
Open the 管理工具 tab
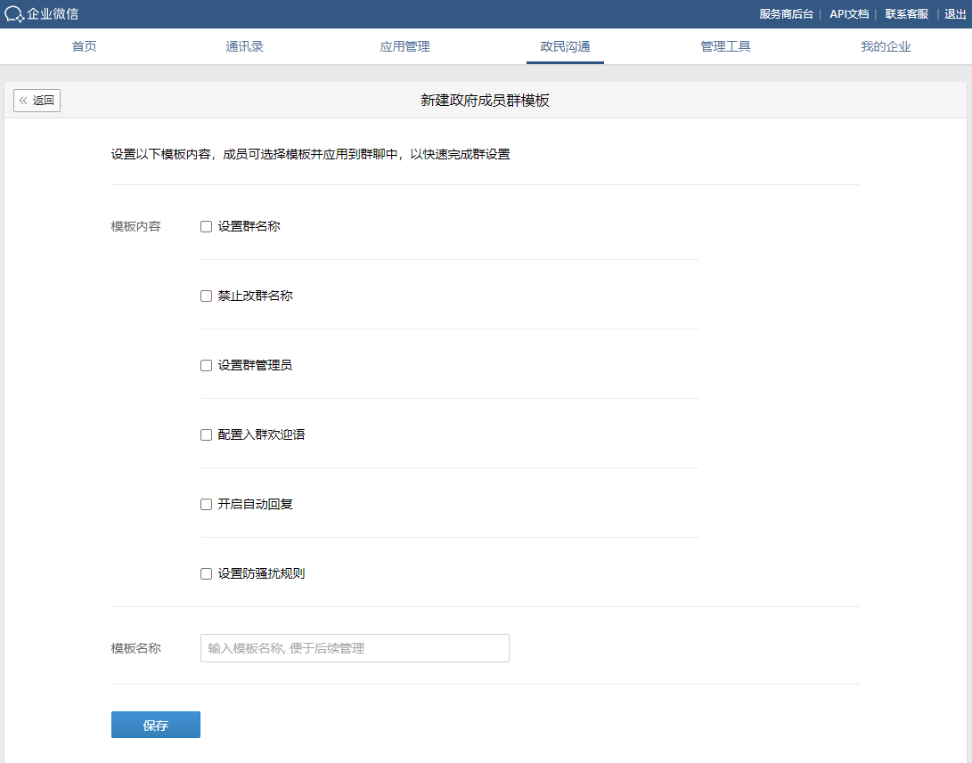tap(726, 46)
